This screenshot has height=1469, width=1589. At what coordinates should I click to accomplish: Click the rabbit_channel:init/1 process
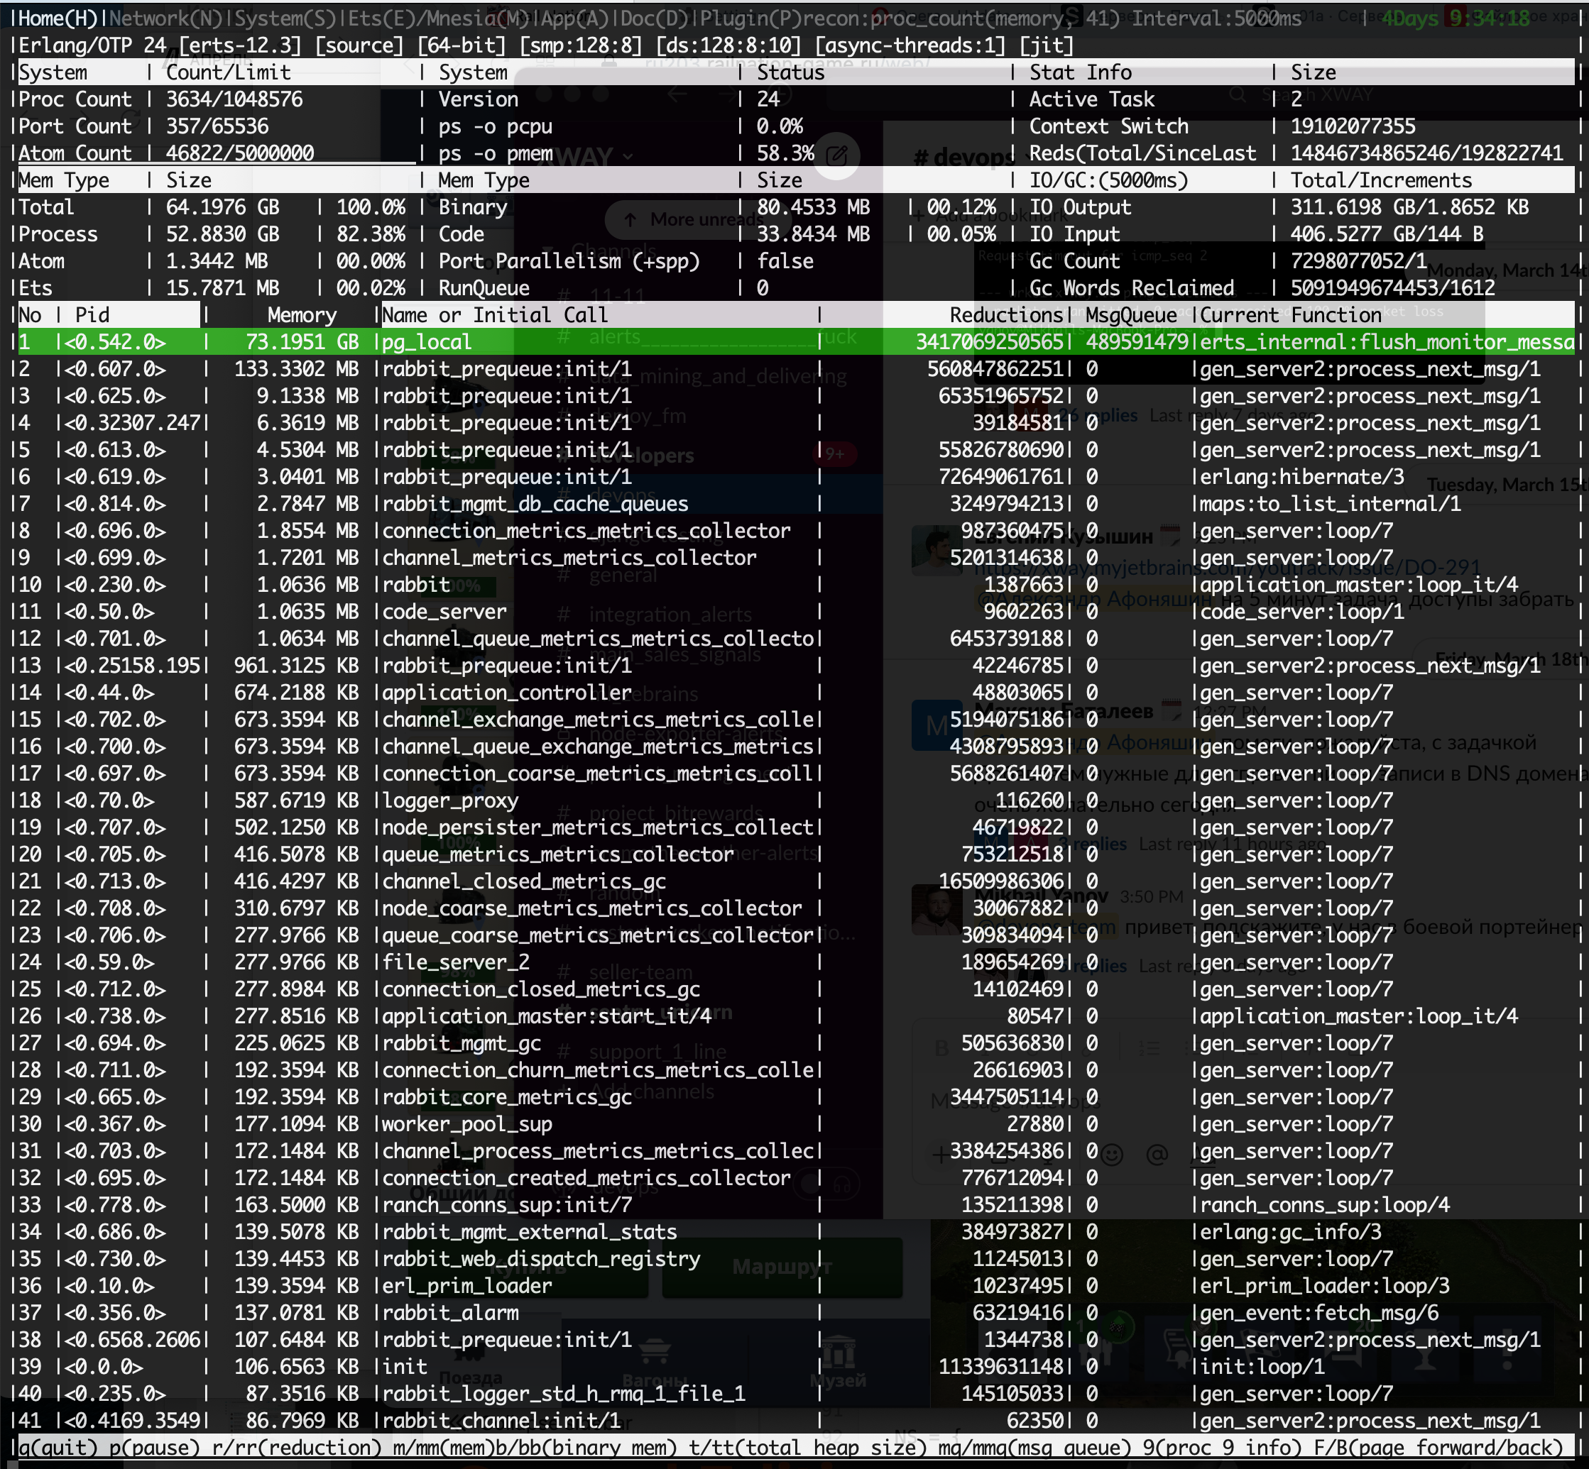[501, 1421]
